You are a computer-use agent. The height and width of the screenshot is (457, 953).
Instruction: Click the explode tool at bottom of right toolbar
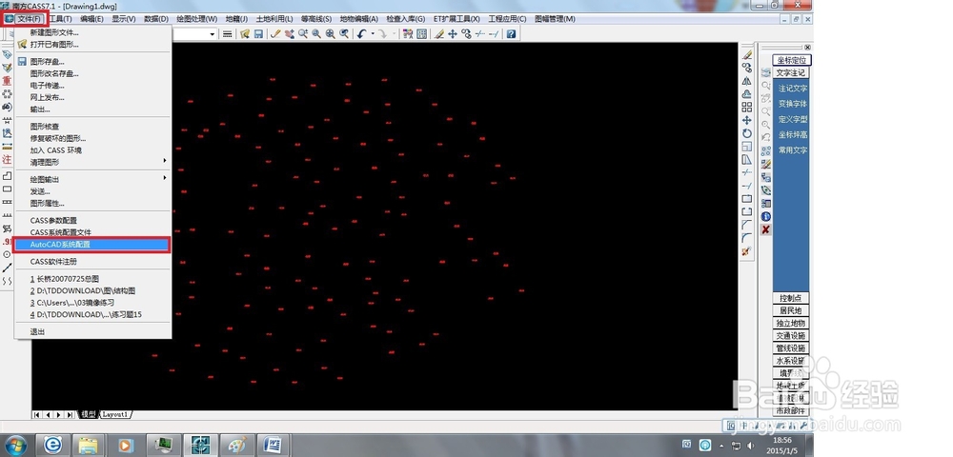[x=747, y=250]
